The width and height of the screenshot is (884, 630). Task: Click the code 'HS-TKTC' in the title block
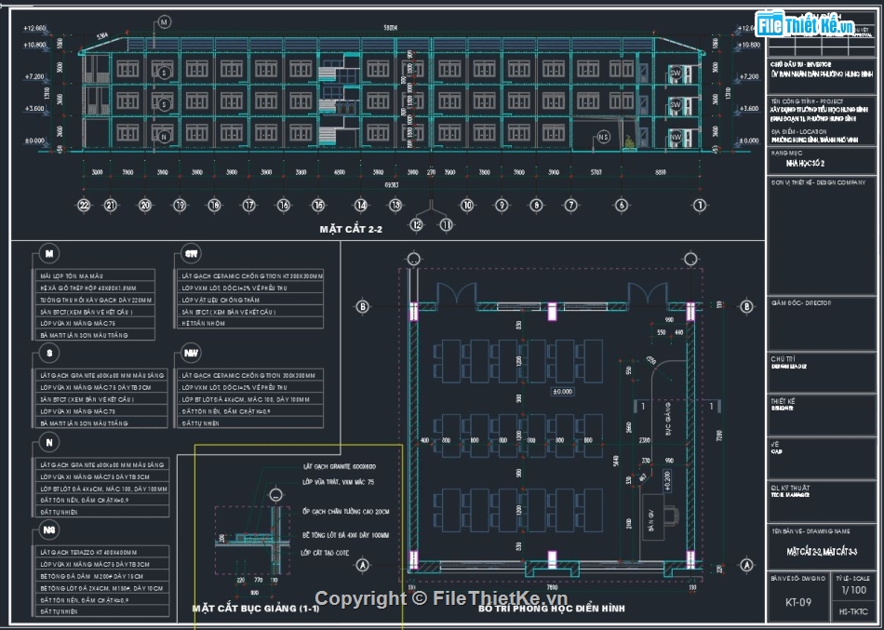[x=853, y=612]
